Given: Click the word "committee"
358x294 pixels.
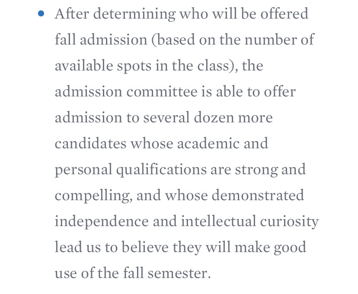Looking at the screenshot, I should point(162,92).
